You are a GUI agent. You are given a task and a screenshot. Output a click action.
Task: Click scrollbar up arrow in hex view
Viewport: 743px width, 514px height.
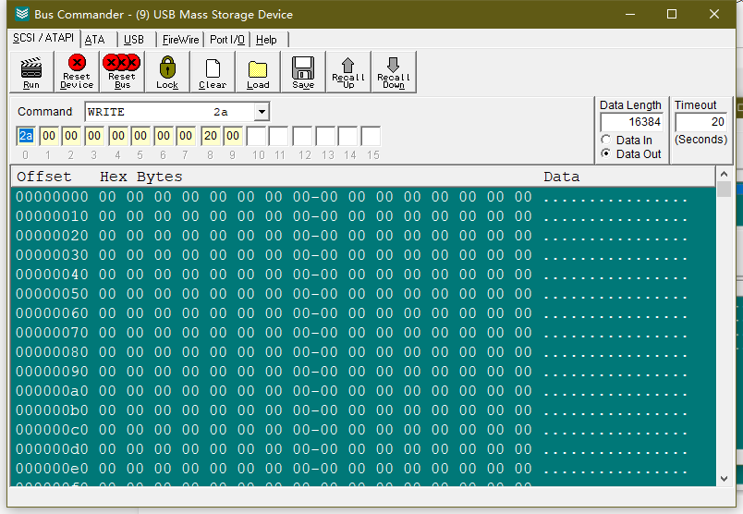pos(724,174)
